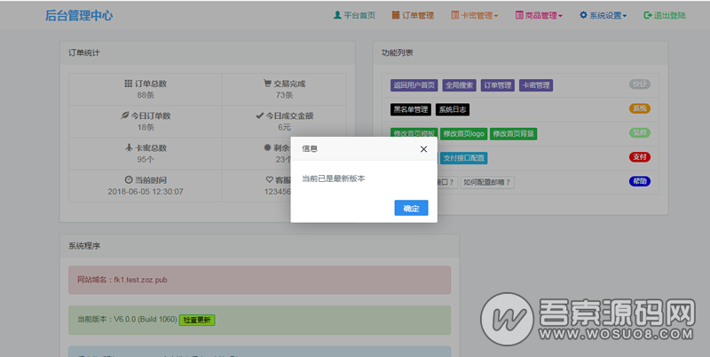Select the 修改首页背景 button

[514, 133]
